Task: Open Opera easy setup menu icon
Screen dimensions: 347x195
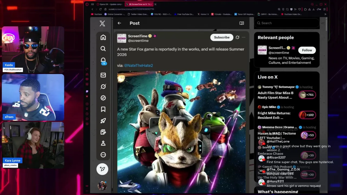Action: click(x=325, y=9)
